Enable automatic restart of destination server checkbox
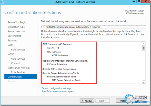 coord(43,27)
